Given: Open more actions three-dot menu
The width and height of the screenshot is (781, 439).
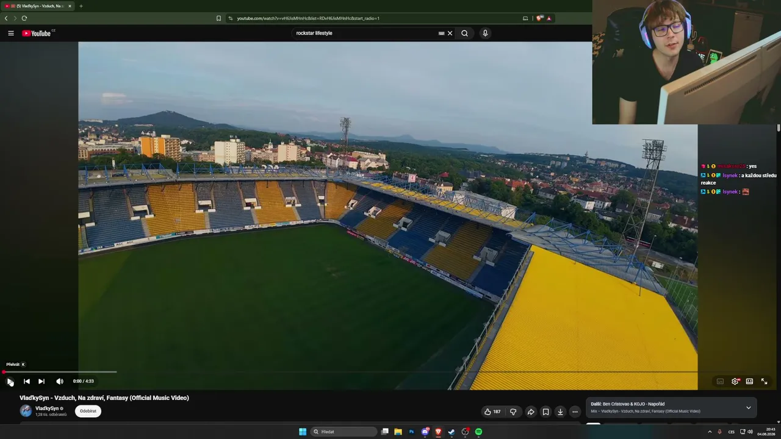Looking at the screenshot, I should pos(575,412).
